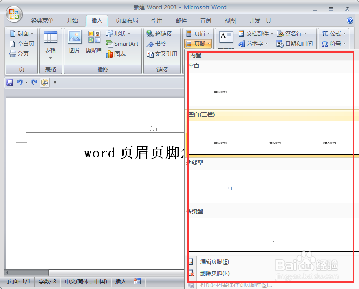This screenshot has width=359, height=289.
Task: Insert a SmartArt graphic
Action: (122, 44)
